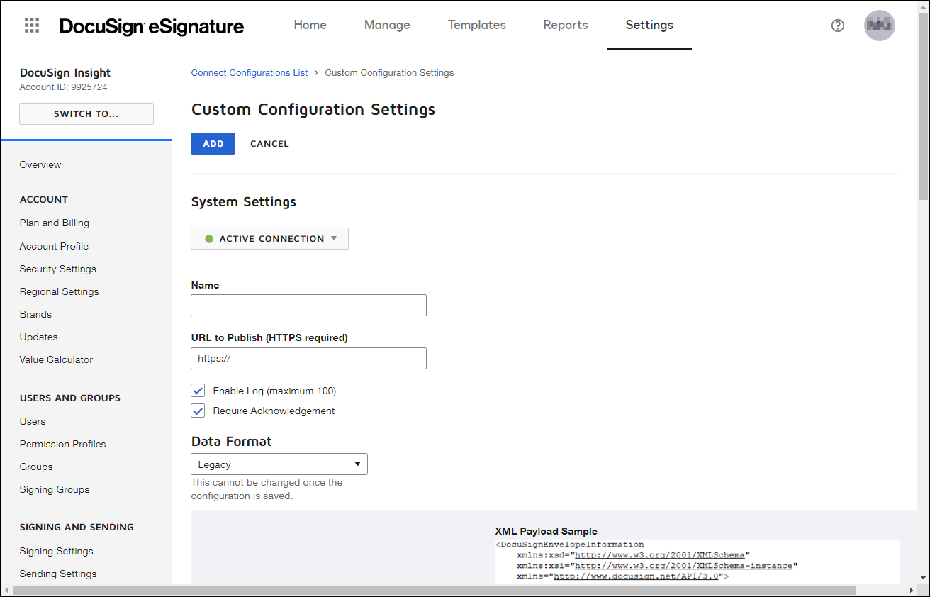Open Permission Profiles in sidebar
The image size is (930, 597).
coord(63,444)
